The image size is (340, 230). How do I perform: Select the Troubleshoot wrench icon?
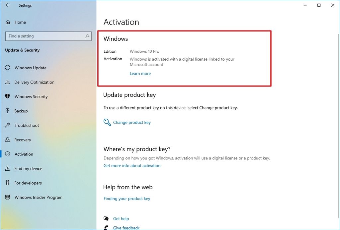click(x=8, y=125)
